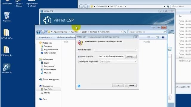The width and height of the screenshot is (191, 107).
Task: Click the OK button in dialog
Action: pos(118,85)
